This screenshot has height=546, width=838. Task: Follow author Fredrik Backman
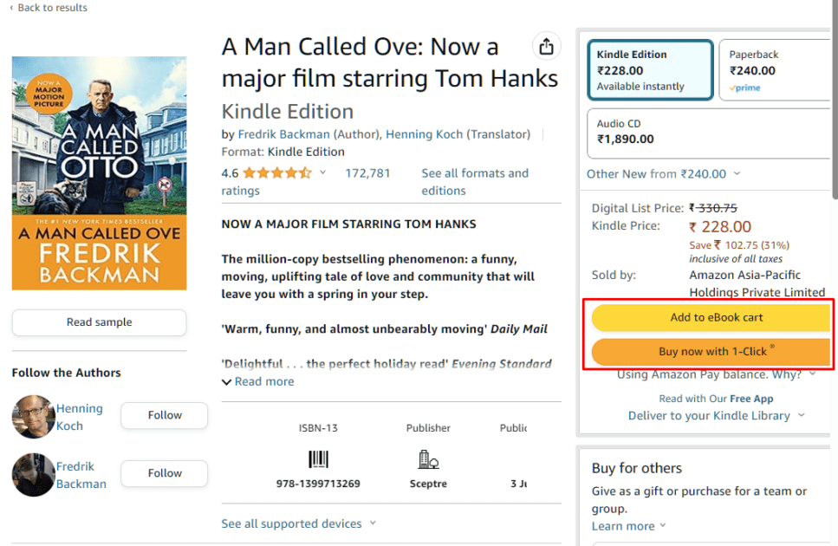tap(164, 473)
